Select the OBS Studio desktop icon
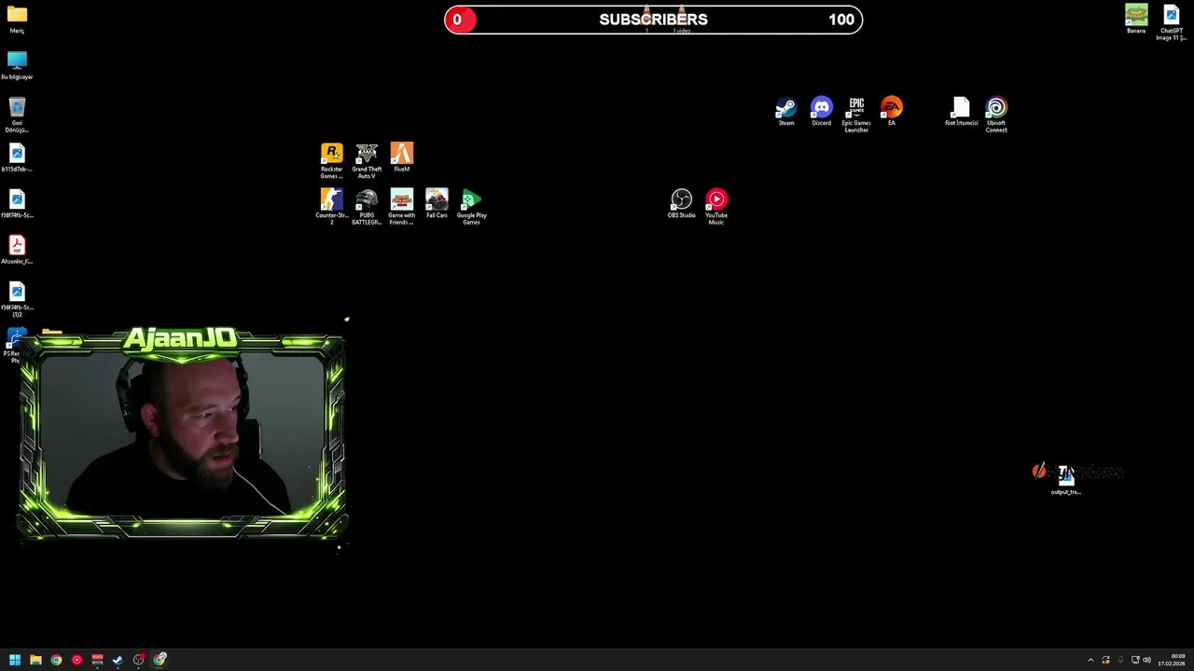The width and height of the screenshot is (1194, 671). [x=681, y=203]
